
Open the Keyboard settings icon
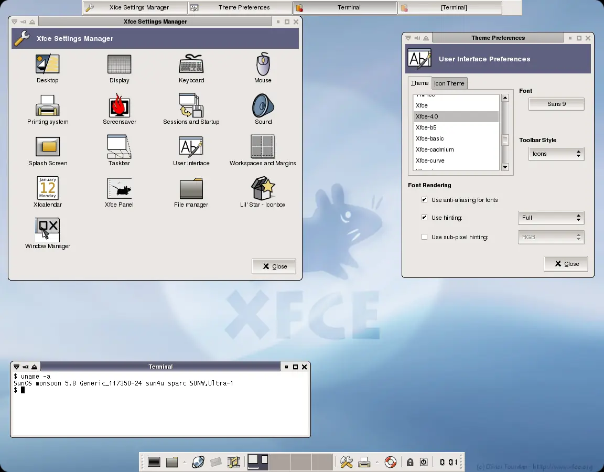(191, 64)
